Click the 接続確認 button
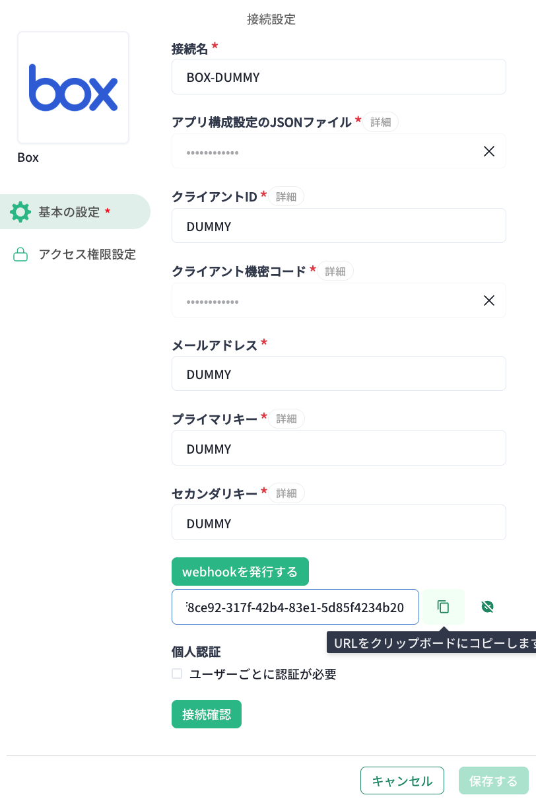Screen dimensions: 536x799 click(x=207, y=714)
